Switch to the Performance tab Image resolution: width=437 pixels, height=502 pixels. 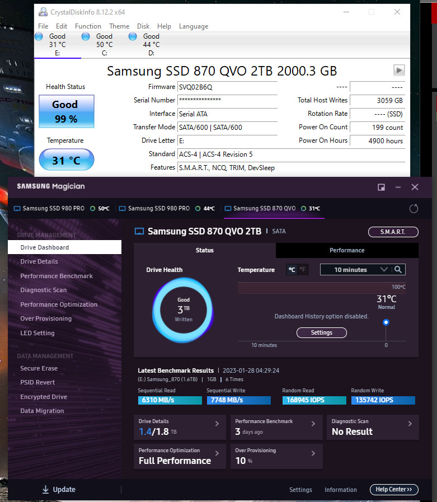tap(347, 250)
